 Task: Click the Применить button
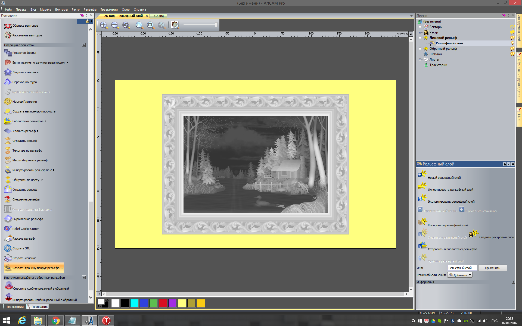[x=492, y=268]
